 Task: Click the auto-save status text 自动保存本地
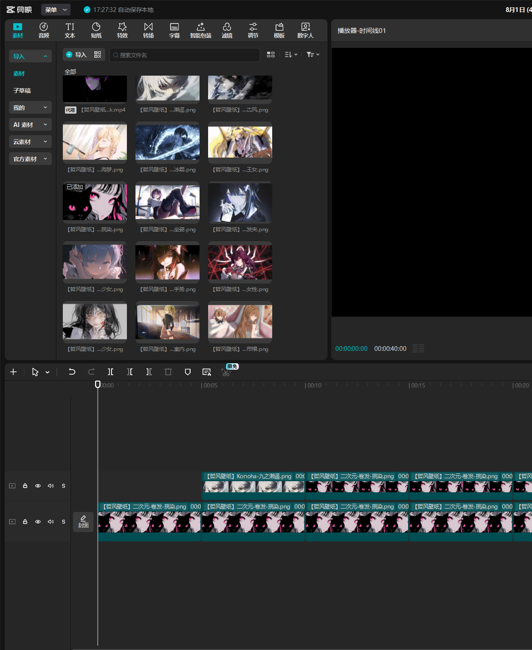pos(136,9)
